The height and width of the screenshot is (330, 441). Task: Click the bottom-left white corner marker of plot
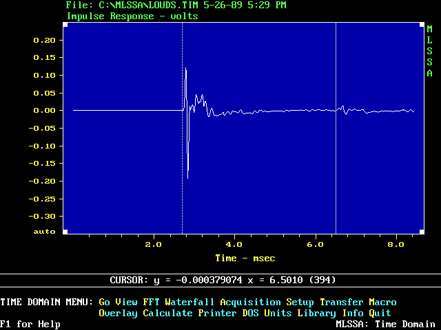click(65, 232)
